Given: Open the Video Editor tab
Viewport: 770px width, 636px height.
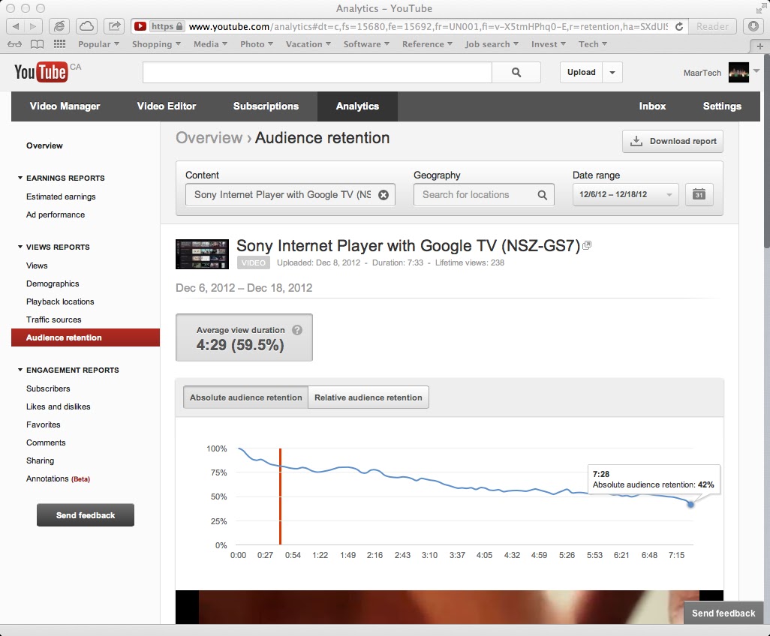Looking at the screenshot, I should pyautogui.click(x=167, y=106).
